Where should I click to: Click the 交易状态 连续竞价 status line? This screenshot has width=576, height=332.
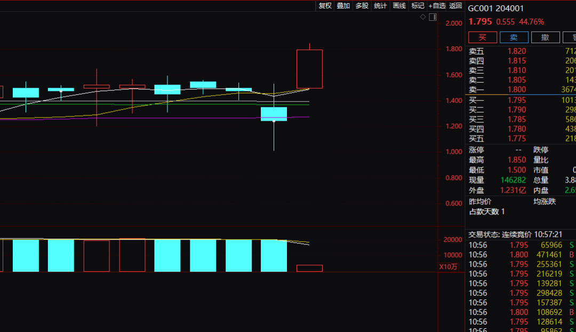click(515, 234)
